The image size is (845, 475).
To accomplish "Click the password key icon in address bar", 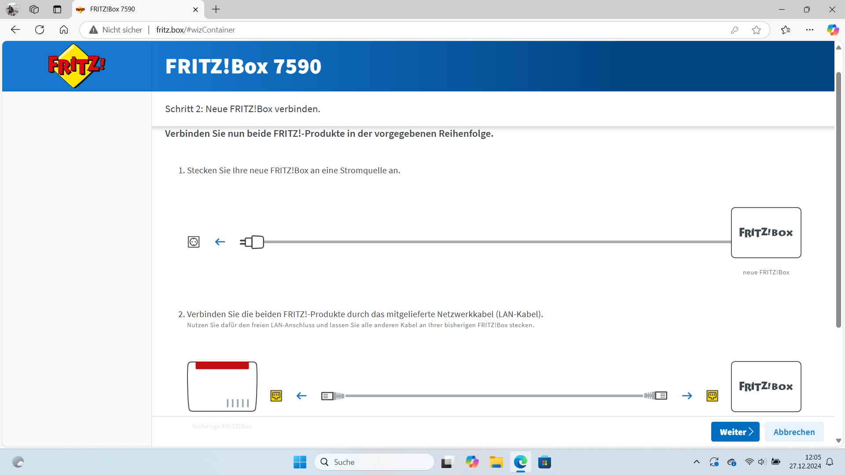I will [734, 30].
